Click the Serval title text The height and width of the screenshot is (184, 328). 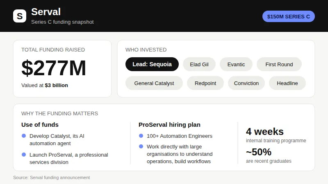[46, 12]
